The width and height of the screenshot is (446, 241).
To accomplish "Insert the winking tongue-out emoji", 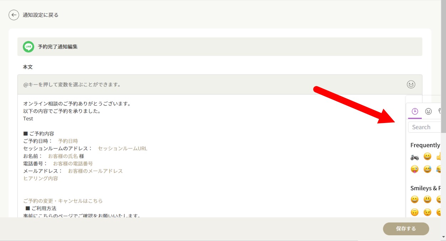I will [x=415, y=169].
